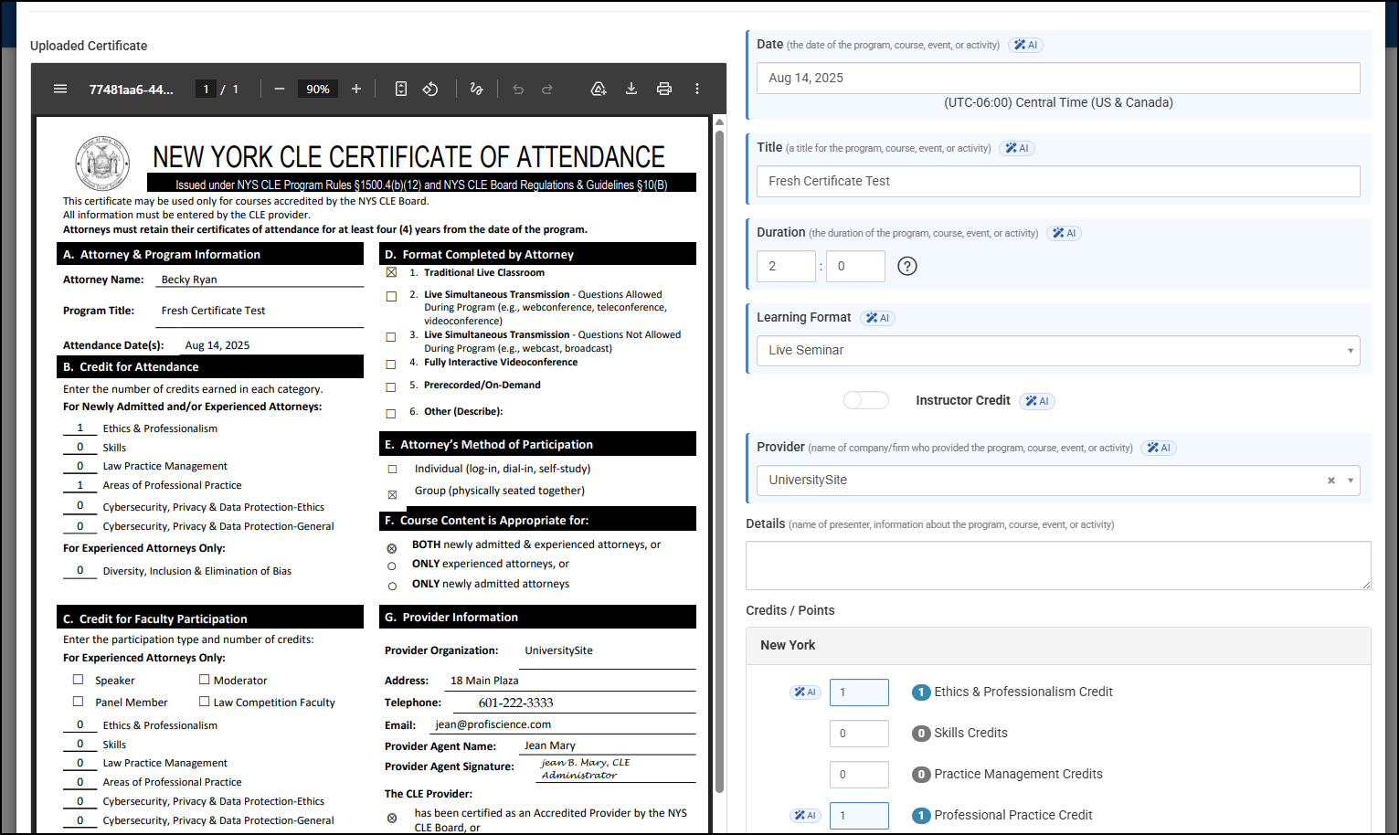Screen dimensions: 1399x835
Task: Click the AI badge next to Date
Action: (x=1025, y=45)
